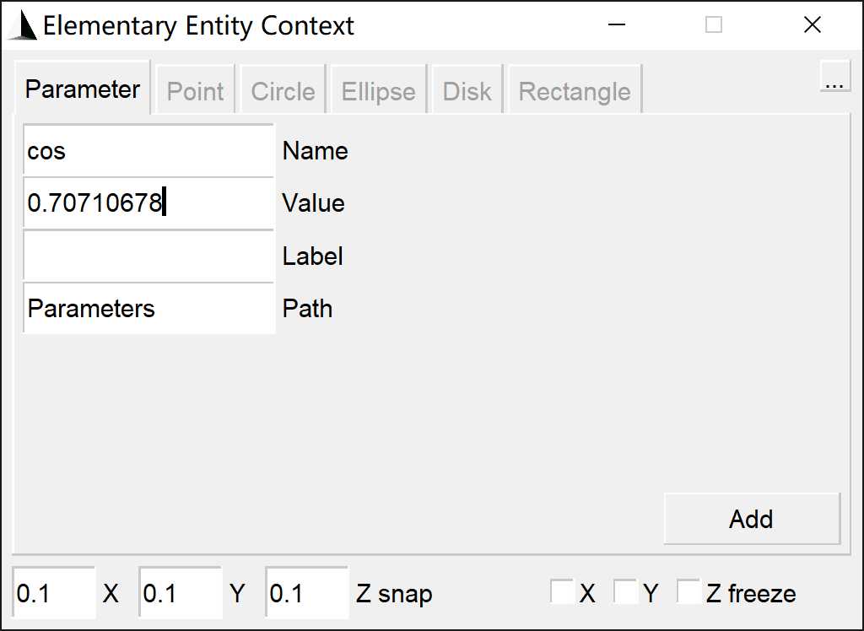Focus the empty Label input field
Image resolution: width=864 pixels, height=631 pixels.
pos(148,256)
